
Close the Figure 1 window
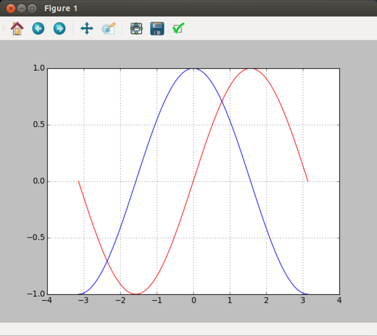pos(11,8)
